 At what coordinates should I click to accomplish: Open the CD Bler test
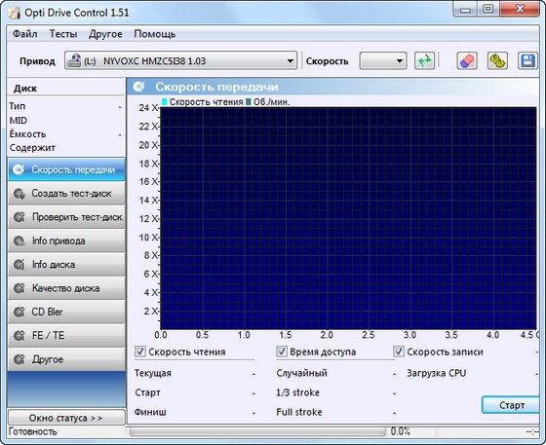click(x=66, y=312)
